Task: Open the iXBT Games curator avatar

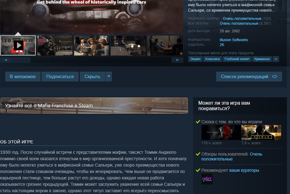Action: [x=207, y=179]
